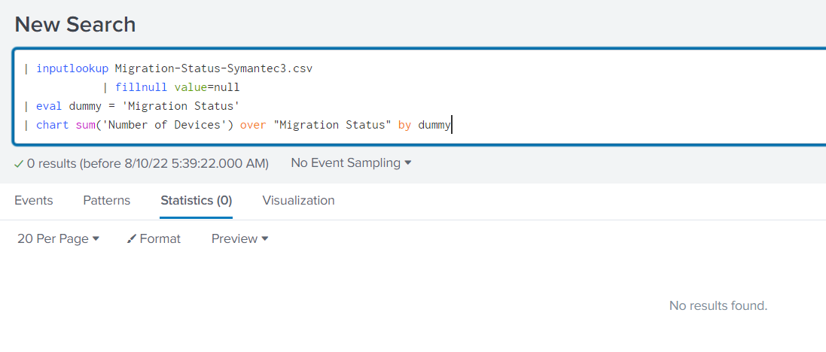Open the Patterns tab
This screenshot has width=826, height=352.
[106, 200]
